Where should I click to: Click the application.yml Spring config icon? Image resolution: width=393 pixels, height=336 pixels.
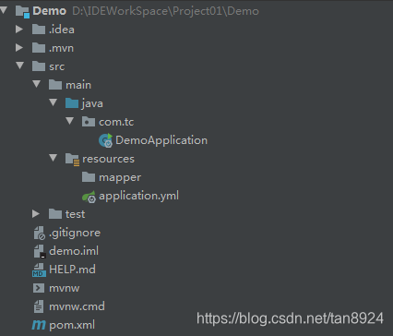pyautogui.click(x=89, y=197)
